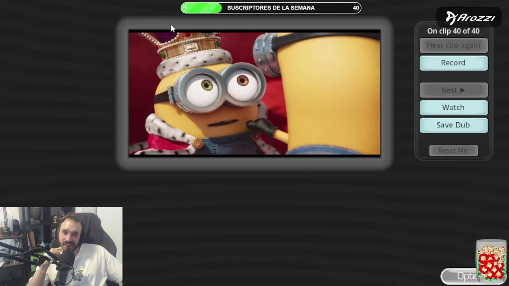Click the 'On clip 40 of 40' text
This screenshot has height=286, width=509.
pyautogui.click(x=453, y=31)
